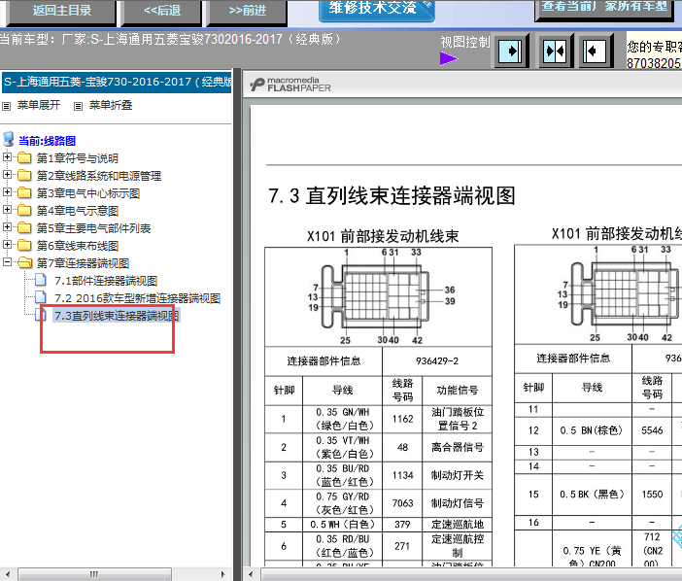Expand 第1章符号与说明 node
This screenshot has width=682, height=581.
(7, 157)
